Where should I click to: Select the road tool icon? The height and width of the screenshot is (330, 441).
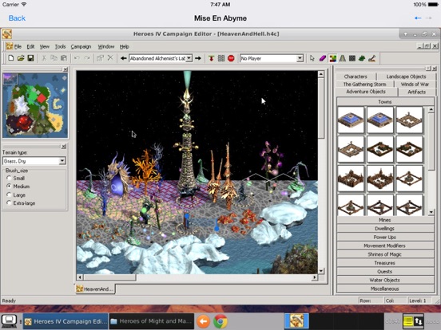point(342,58)
